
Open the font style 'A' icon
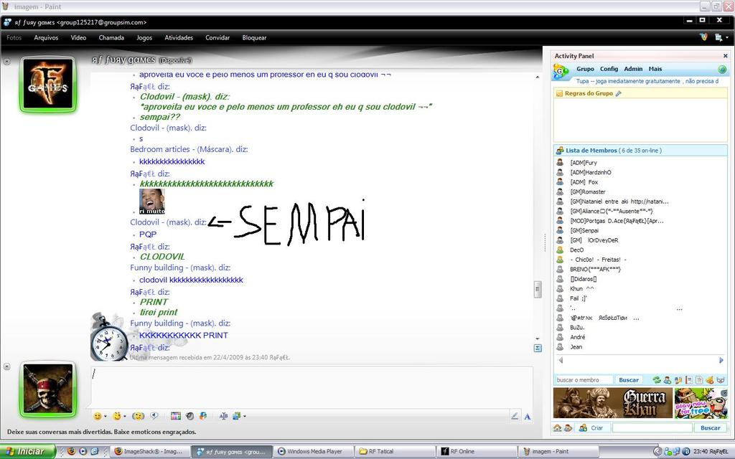coord(528,416)
